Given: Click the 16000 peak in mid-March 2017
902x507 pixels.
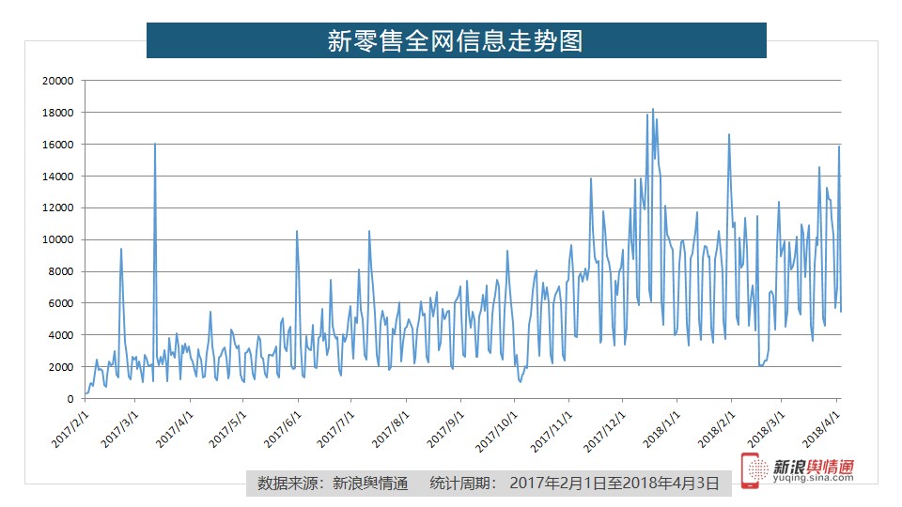Looking at the screenshot, I should [155, 144].
